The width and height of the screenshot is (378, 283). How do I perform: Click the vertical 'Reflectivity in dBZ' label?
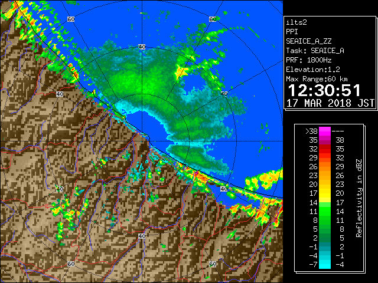pos(359,198)
